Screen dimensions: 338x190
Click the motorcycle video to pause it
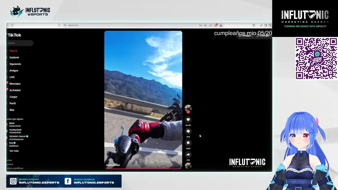point(143,100)
